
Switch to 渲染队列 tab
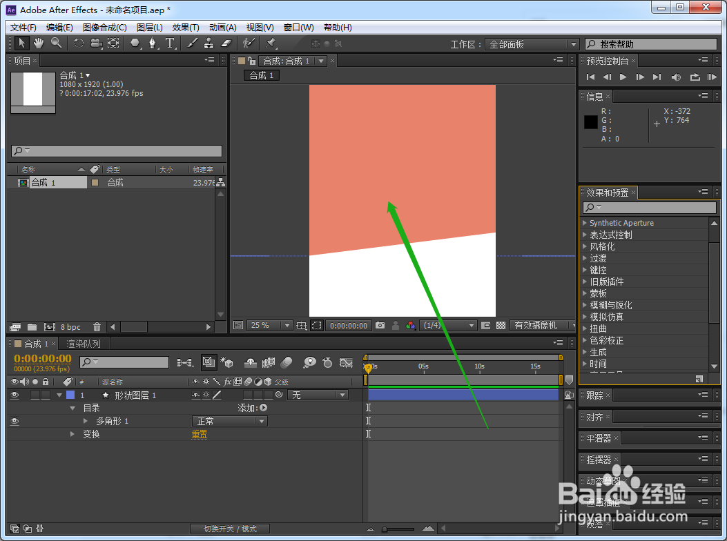tap(84, 344)
